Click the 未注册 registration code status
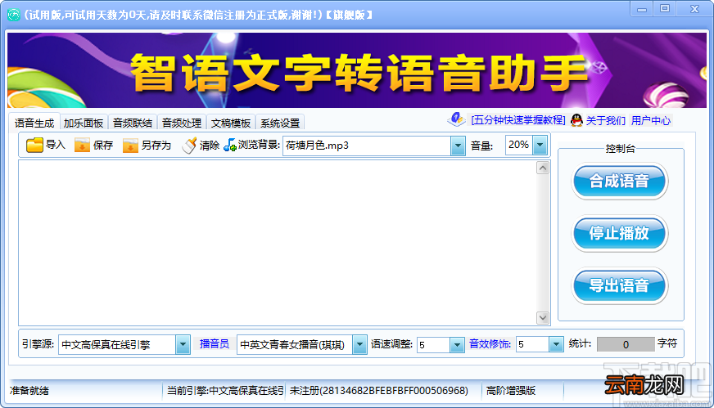714x408 pixels. [379, 391]
